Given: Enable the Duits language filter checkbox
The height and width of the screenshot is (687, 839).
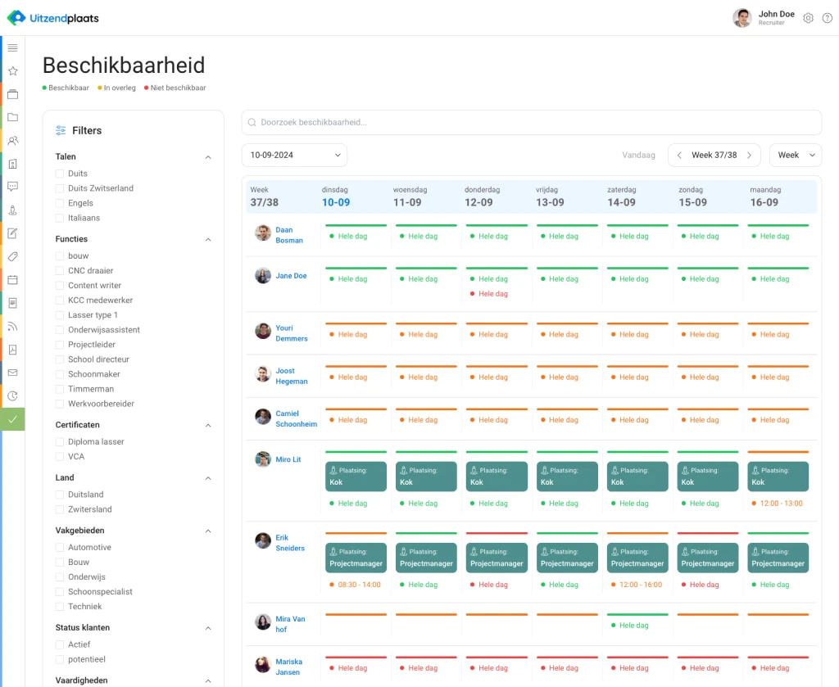Looking at the screenshot, I should pos(60,174).
